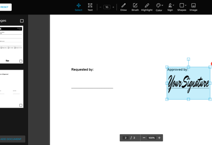
Task: Click the left-middle handle of signature box
Action: [x=167, y=83]
